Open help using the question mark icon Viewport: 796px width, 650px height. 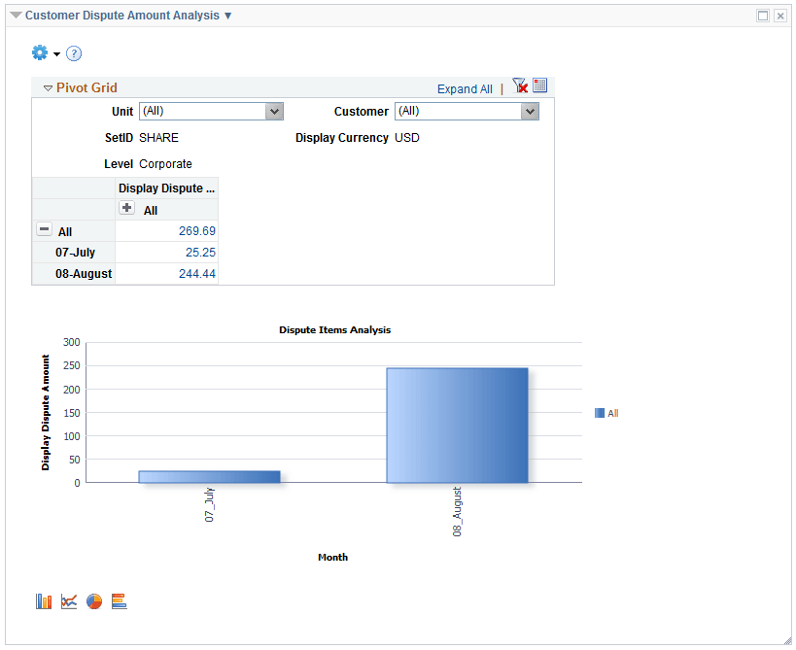point(74,53)
